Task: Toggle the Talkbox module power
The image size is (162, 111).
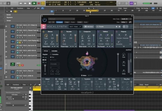Action: pos(98,31)
